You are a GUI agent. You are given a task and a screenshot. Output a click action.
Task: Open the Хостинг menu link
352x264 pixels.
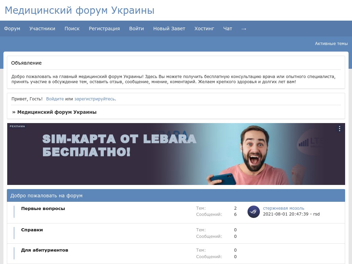pos(204,29)
